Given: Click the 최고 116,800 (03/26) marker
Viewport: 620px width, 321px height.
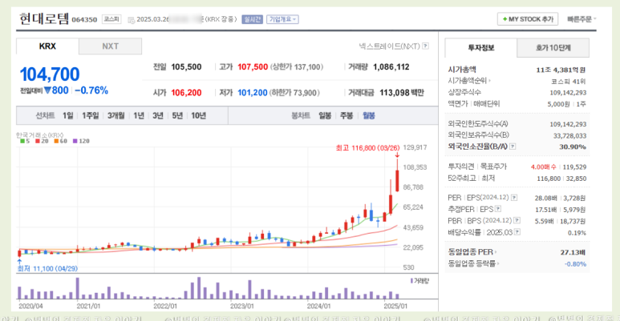Looking at the screenshot, I should pyautogui.click(x=367, y=147).
